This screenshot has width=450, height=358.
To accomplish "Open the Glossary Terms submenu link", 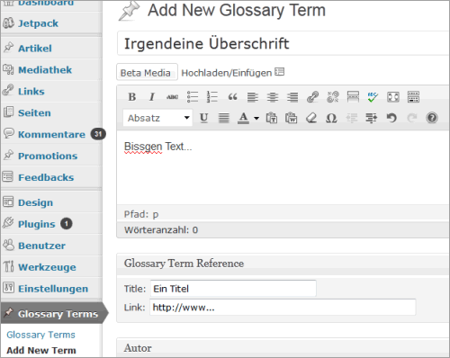I will [40, 335].
